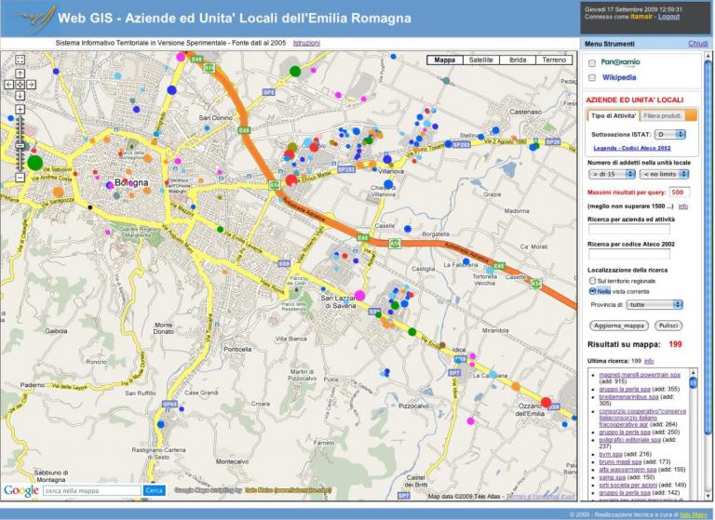Focus the 'cerca nella mappa' search box
Screen dimensions: 715x520
[92, 491]
